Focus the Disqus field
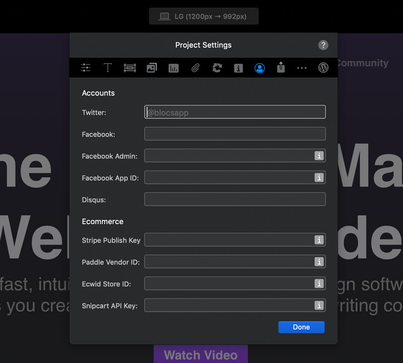This screenshot has height=363, width=403. click(235, 199)
